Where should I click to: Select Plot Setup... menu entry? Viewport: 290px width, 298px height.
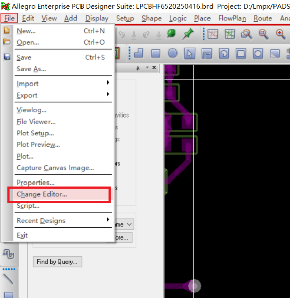63,133
